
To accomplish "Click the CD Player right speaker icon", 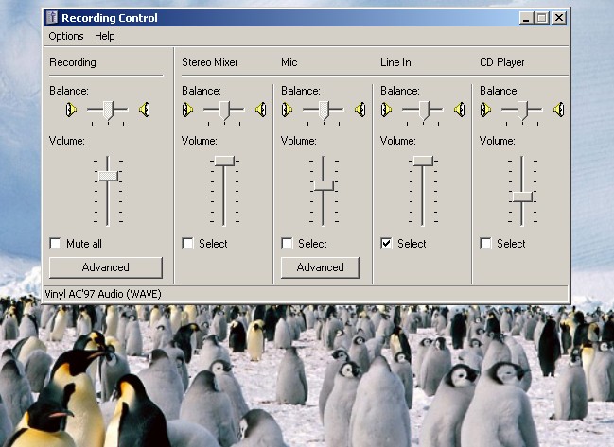I will 559,110.
